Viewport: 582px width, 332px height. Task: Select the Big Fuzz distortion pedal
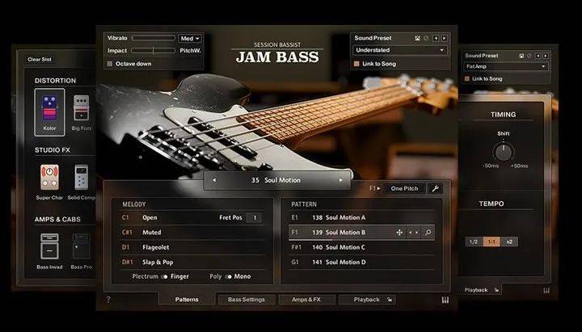point(82,112)
